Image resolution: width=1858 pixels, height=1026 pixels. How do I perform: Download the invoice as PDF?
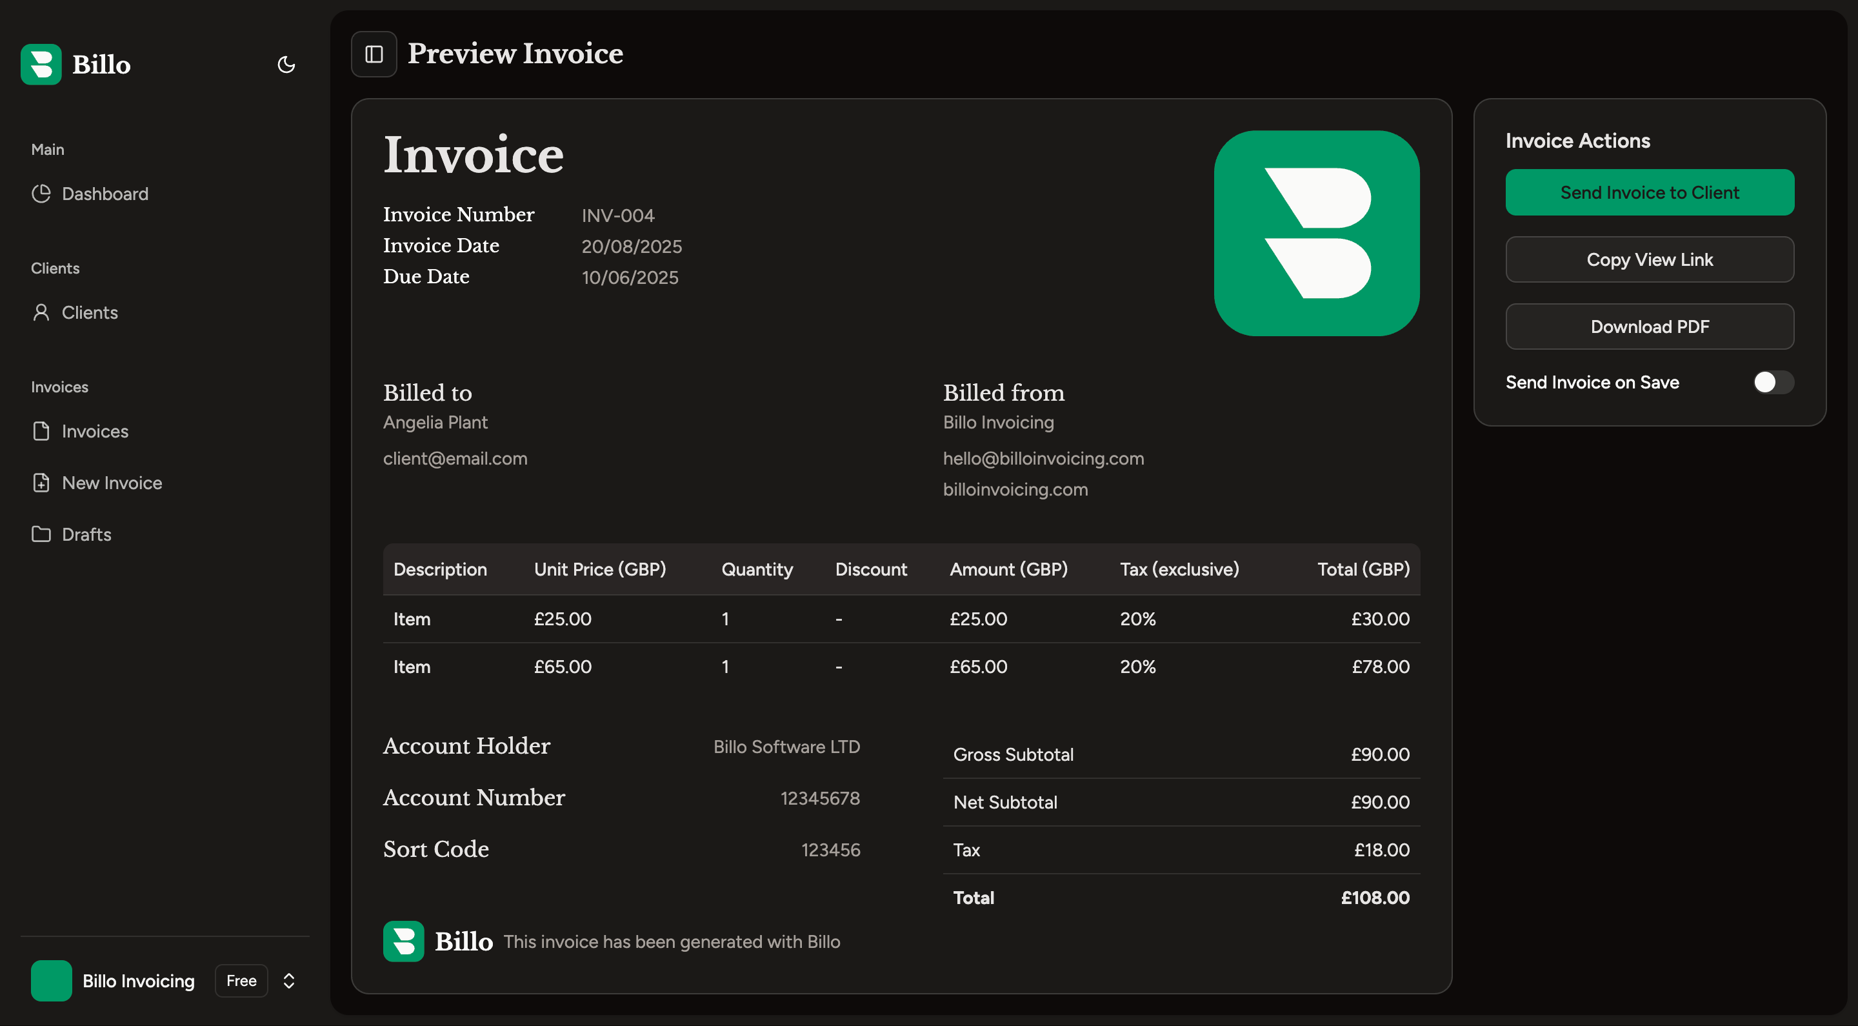[x=1649, y=326]
